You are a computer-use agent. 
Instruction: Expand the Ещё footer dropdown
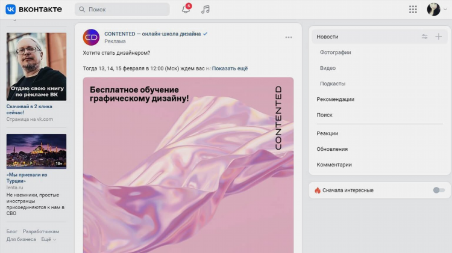[48, 239]
